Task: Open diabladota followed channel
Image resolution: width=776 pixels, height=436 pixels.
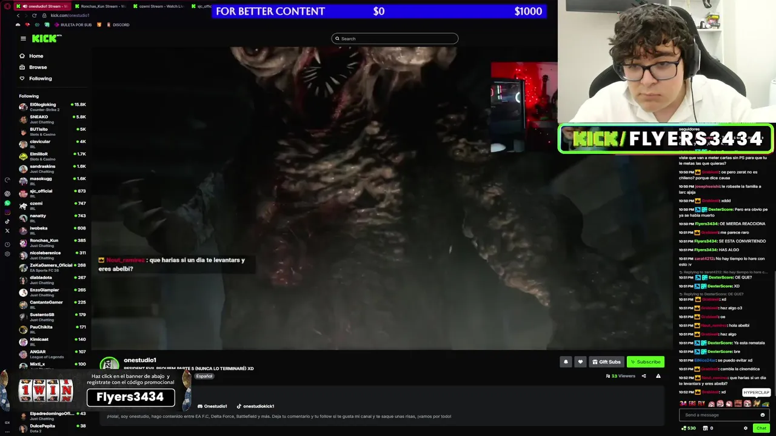Action: tap(52, 280)
